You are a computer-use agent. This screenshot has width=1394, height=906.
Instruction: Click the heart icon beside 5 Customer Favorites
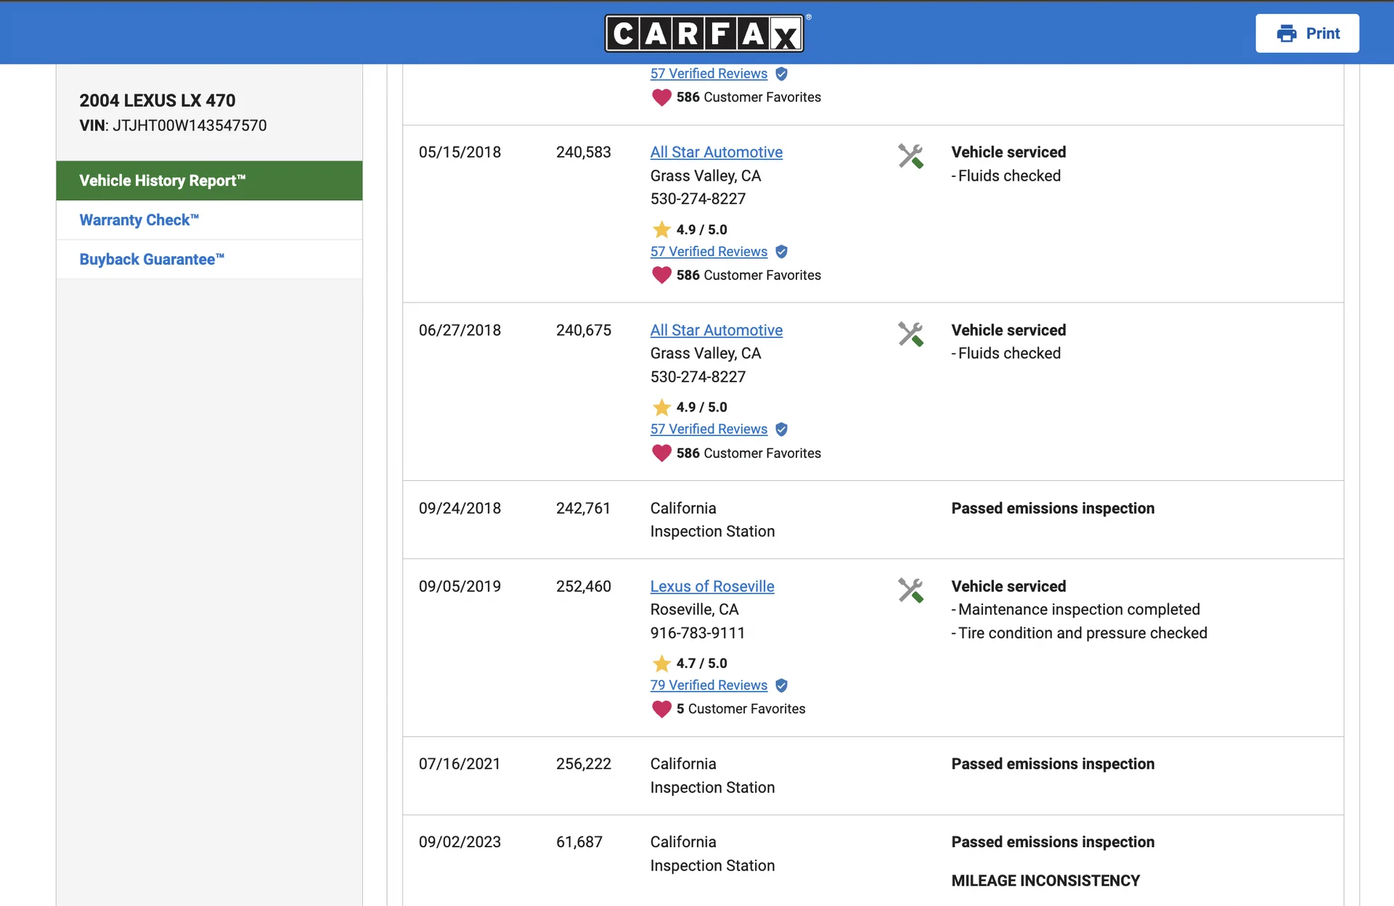click(661, 709)
